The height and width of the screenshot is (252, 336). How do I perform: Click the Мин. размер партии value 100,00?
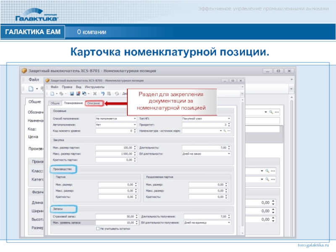tap(128, 148)
